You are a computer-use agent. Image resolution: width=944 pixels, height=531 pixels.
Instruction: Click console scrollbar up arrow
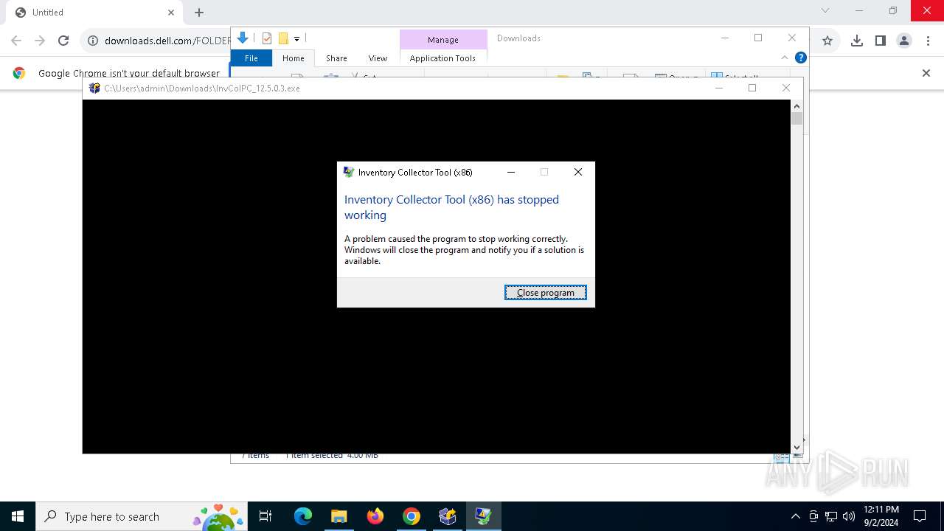(796, 106)
